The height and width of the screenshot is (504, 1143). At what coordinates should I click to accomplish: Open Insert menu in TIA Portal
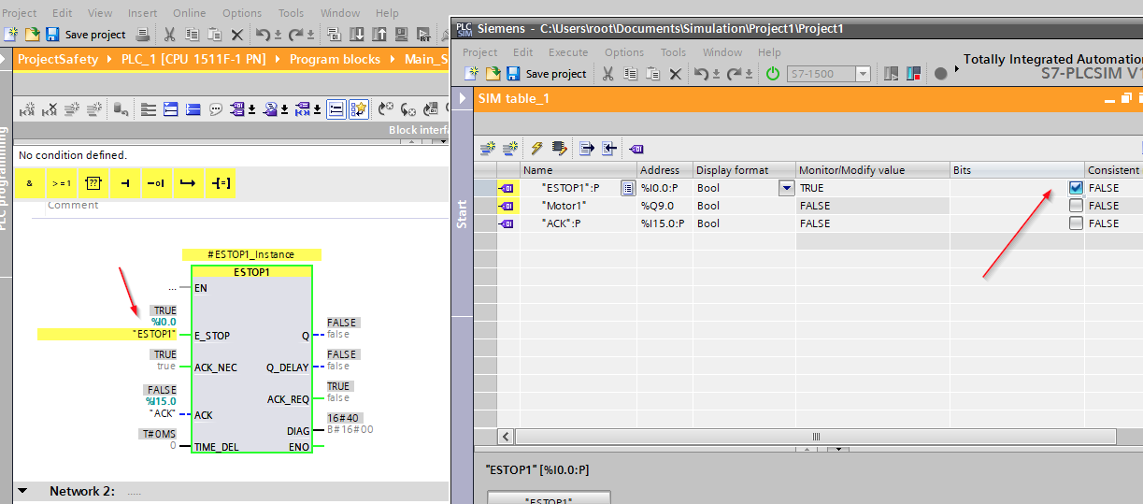coord(142,13)
